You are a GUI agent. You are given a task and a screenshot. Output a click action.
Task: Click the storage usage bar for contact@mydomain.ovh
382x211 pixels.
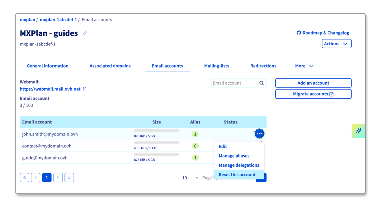click(x=157, y=143)
